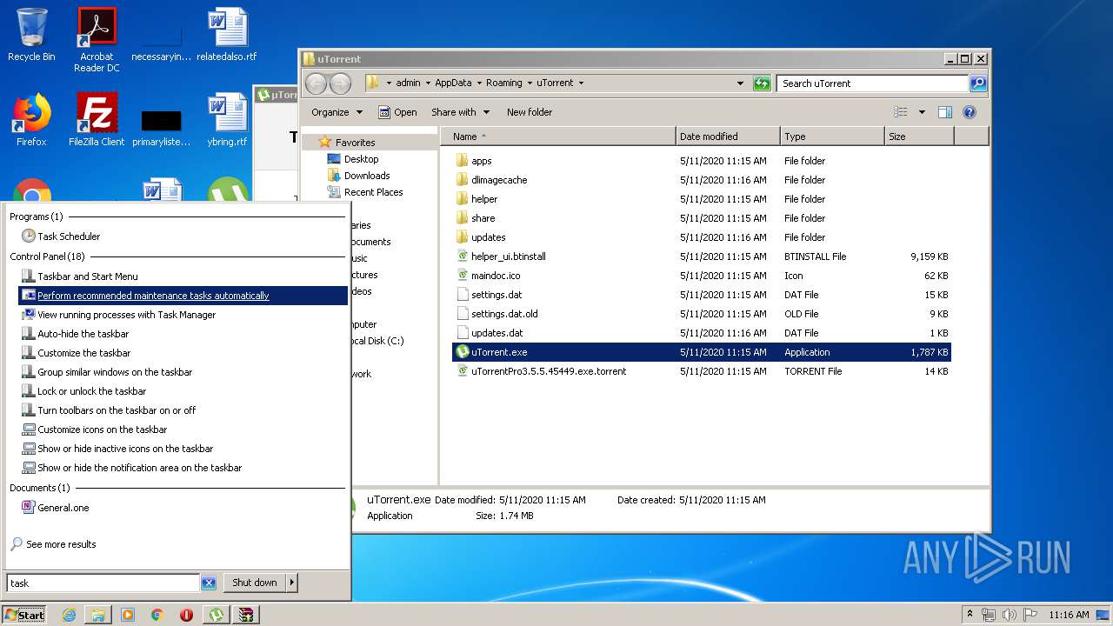Click the Explorer Forward navigation button

(x=340, y=83)
